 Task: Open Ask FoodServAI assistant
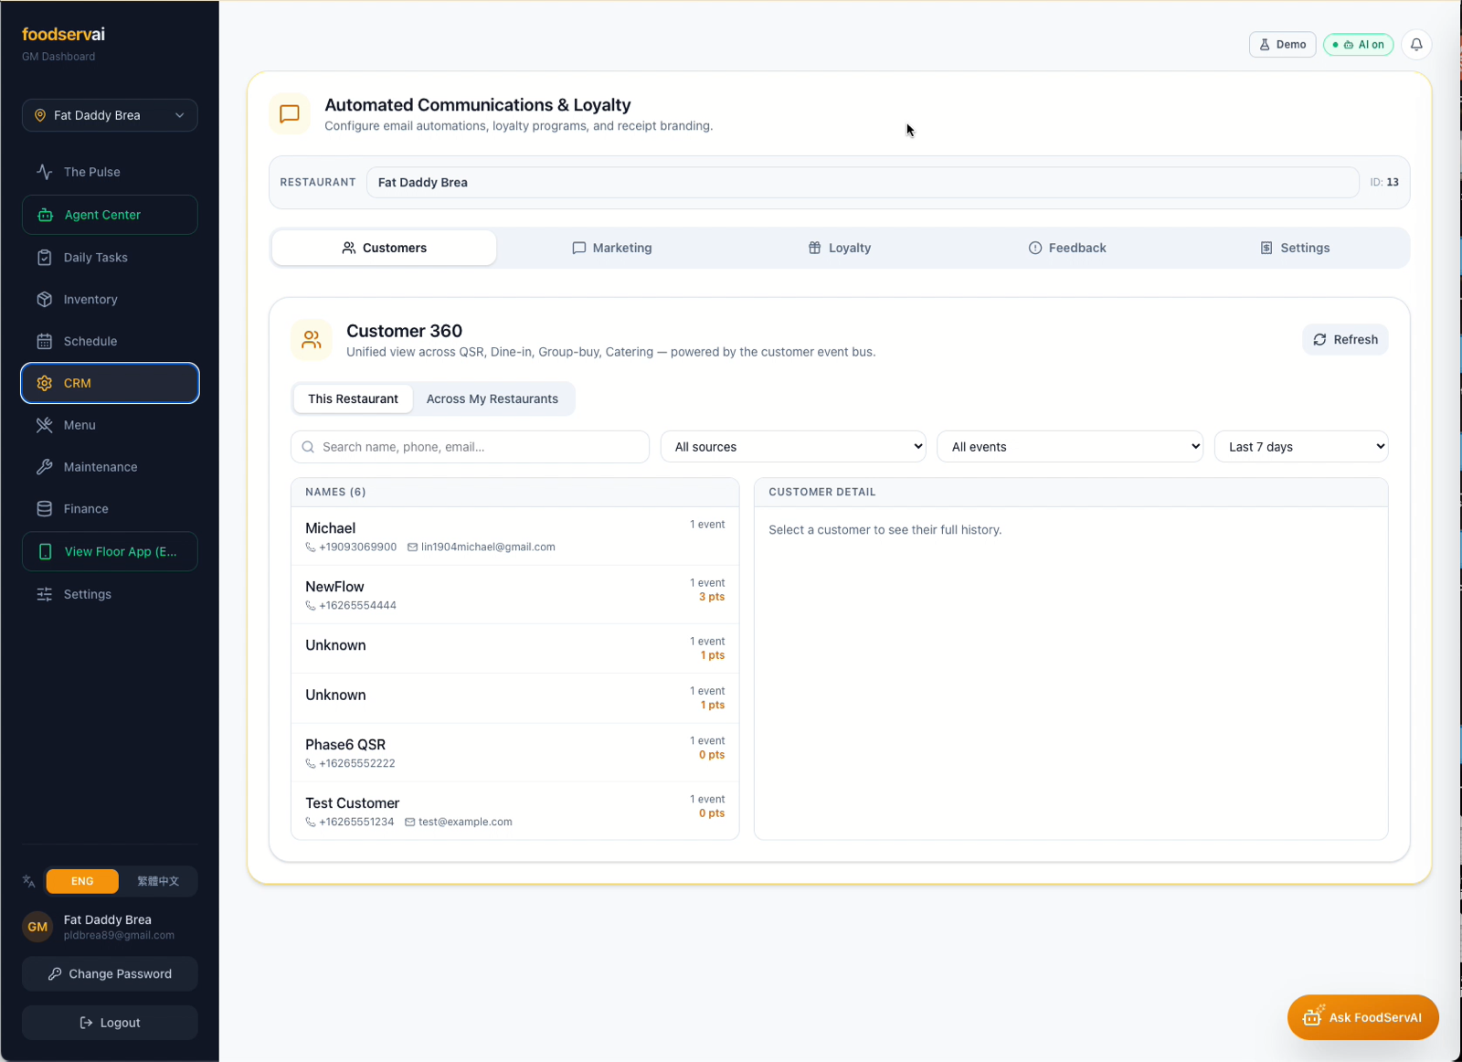click(x=1362, y=1017)
